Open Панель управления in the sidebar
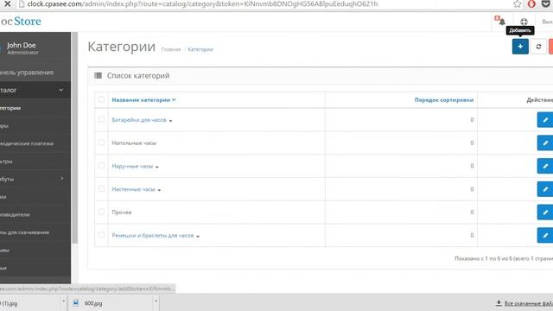The width and height of the screenshot is (553, 311). click(27, 73)
